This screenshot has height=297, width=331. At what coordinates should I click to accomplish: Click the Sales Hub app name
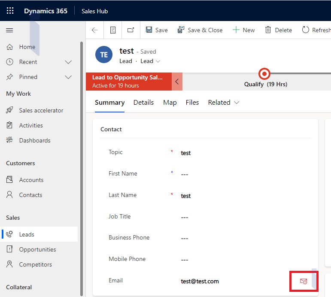[x=94, y=11]
